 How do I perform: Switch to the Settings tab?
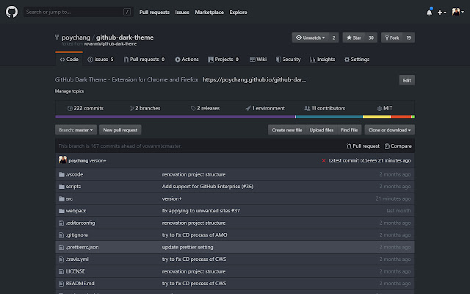point(357,60)
